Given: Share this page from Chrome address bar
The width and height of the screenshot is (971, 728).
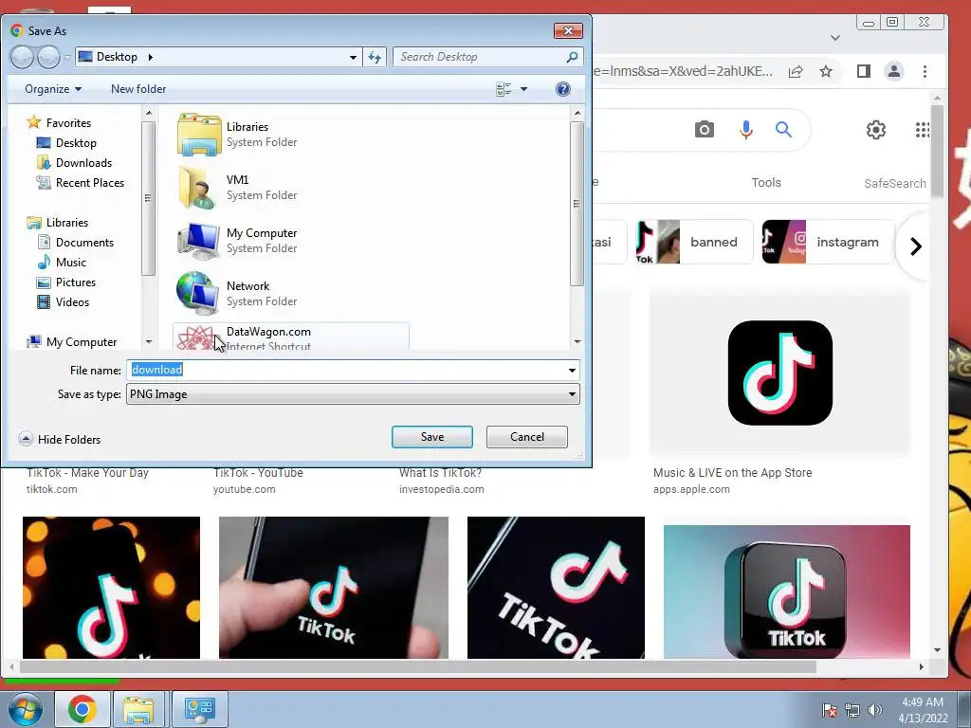Looking at the screenshot, I should pyautogui.click(x=796, y=71).
